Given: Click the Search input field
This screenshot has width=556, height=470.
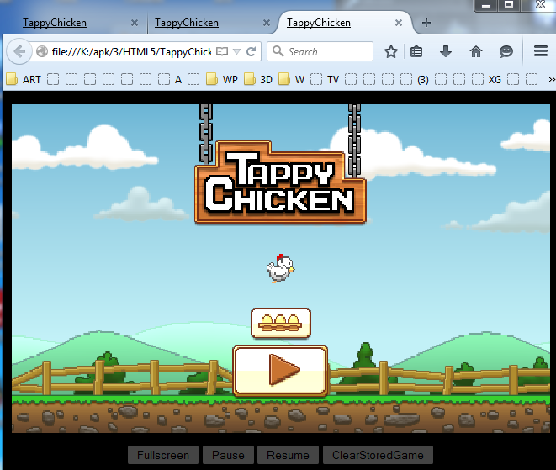Looking at the screenshot, I should click(x=320, y=51).
